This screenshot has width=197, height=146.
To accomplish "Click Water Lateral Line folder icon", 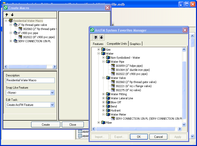I will click(x=108, y=98).
